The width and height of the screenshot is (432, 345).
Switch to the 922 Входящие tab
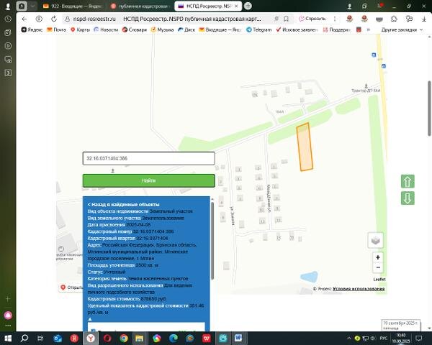pos(73,6)
